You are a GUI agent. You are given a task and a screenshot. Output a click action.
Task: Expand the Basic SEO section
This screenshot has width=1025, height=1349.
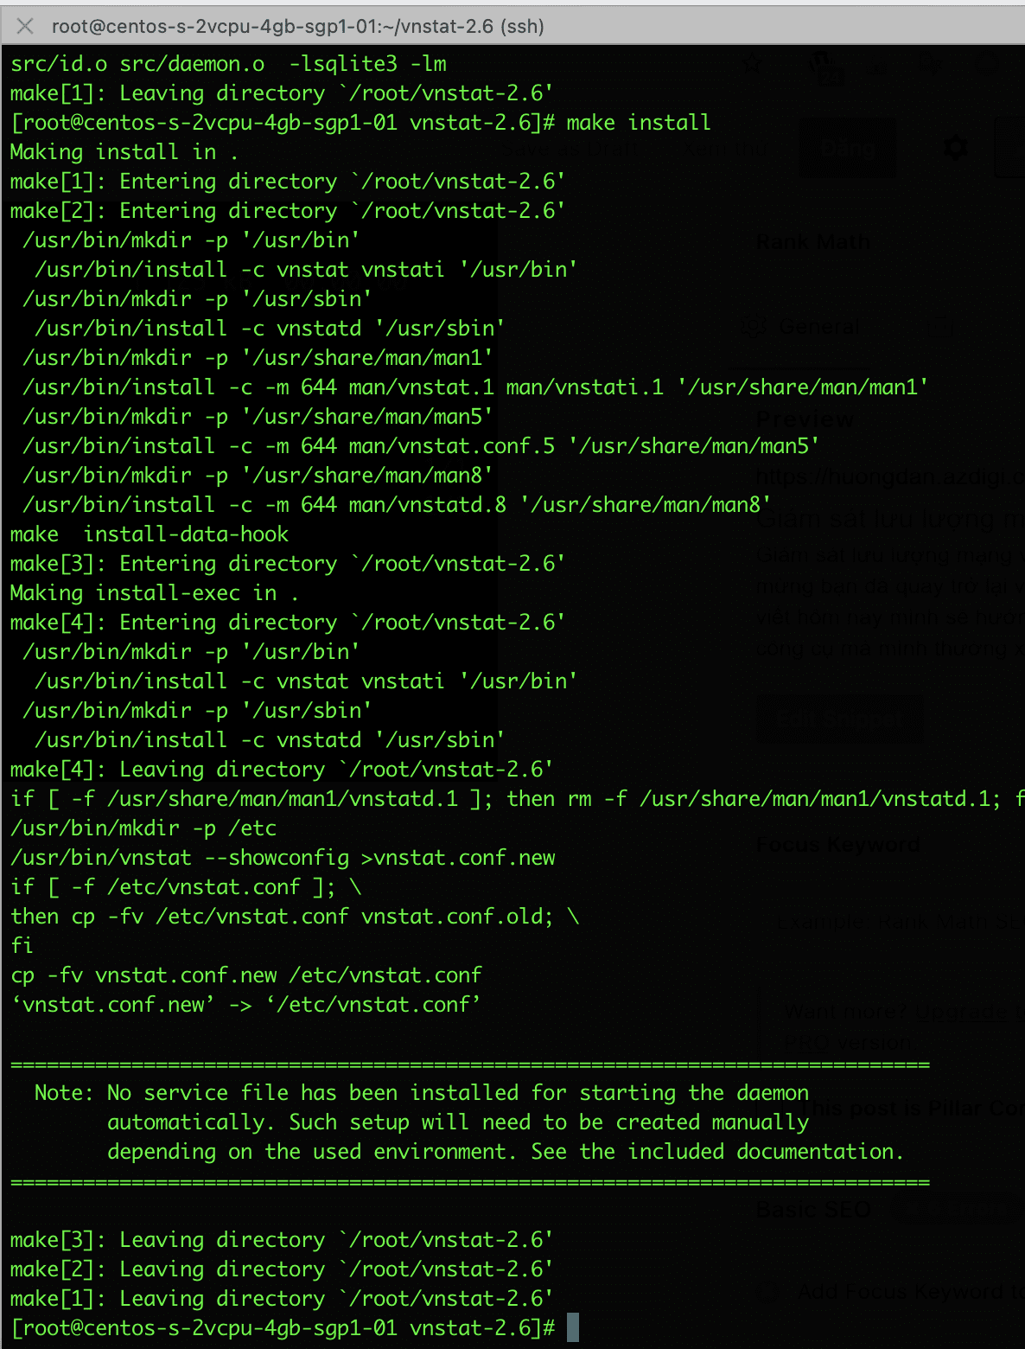point(813,1209)
